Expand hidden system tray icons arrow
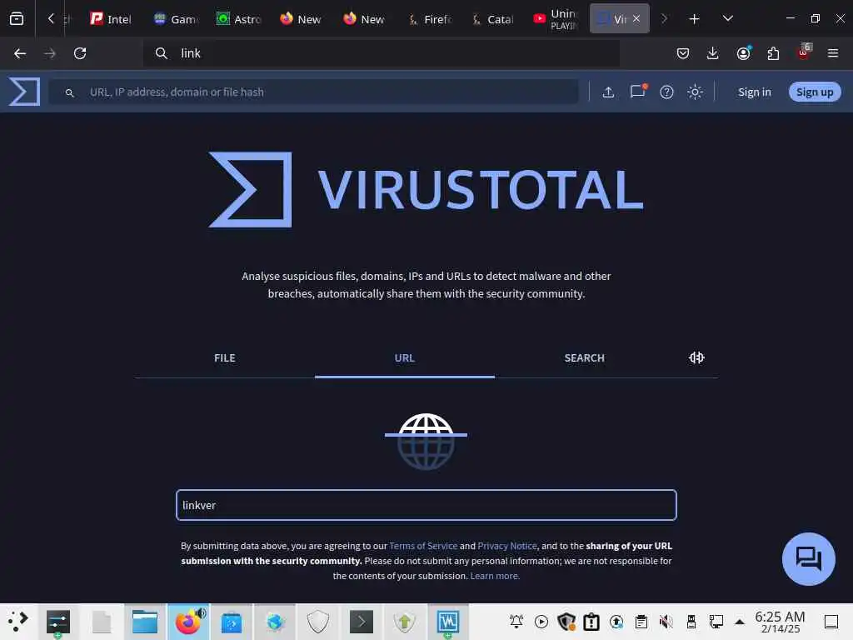 coord(740,622)
